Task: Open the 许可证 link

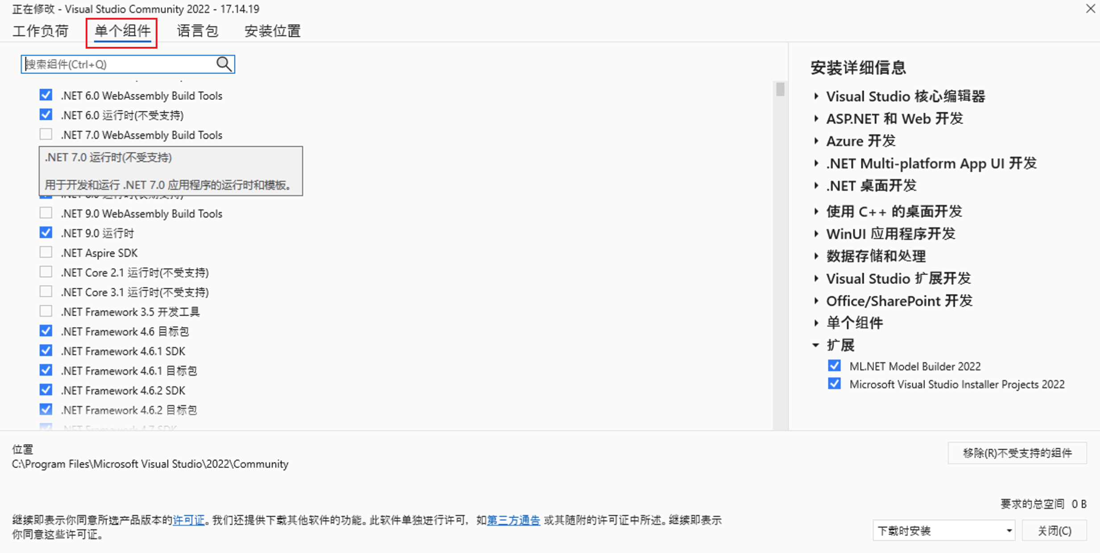Action: click(188, 520)
